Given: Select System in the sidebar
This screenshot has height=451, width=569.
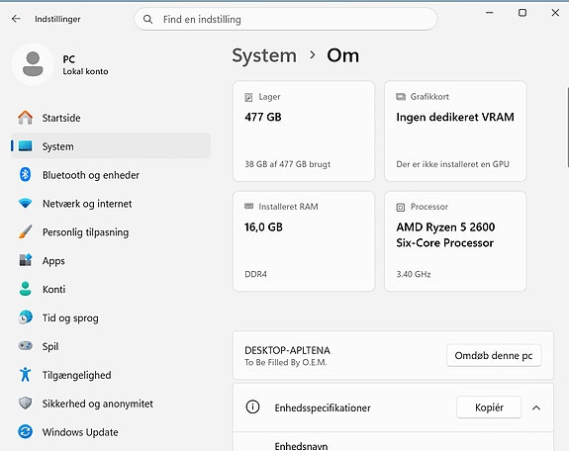Looking at the screenshot, I should (111, 146).
